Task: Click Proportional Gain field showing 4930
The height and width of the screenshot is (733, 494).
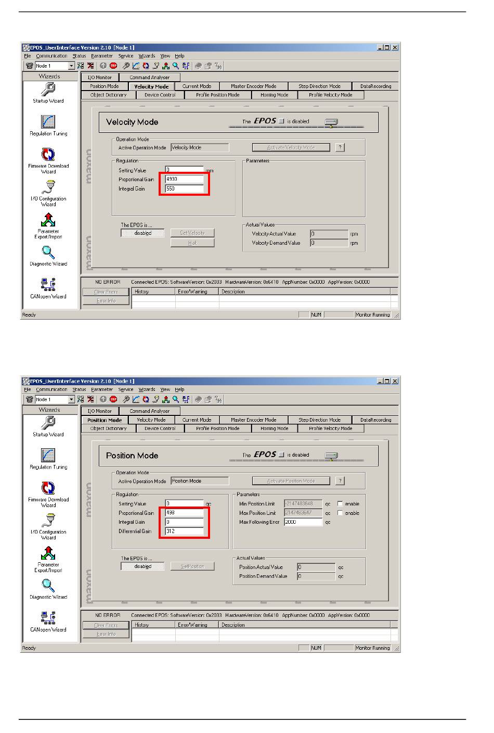Action: pyautogui.click(x=184, y=179)
